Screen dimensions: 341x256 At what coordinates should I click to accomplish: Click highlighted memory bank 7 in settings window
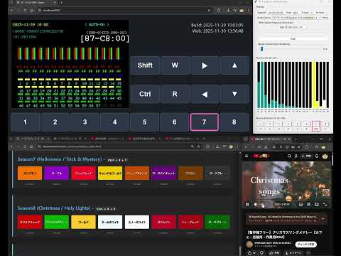coord(316,126)
